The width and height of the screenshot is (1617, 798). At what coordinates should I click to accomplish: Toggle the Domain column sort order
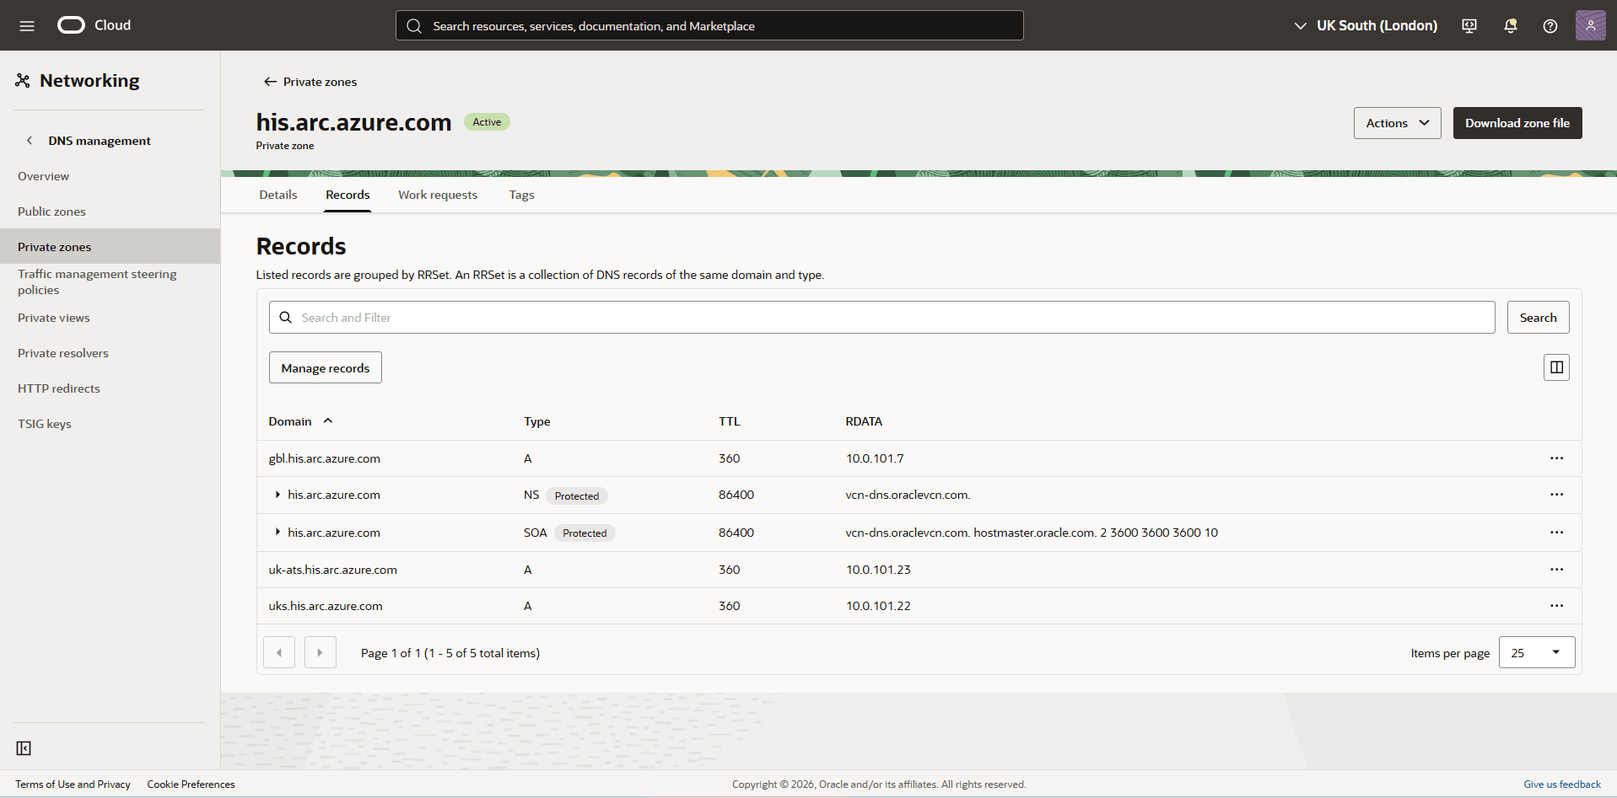pyautogui.click(x=327, y=420)
